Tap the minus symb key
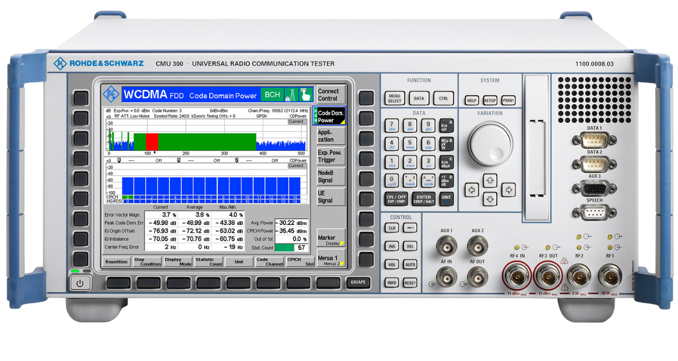The image size is (678, 361). click(x=428, y=180)
